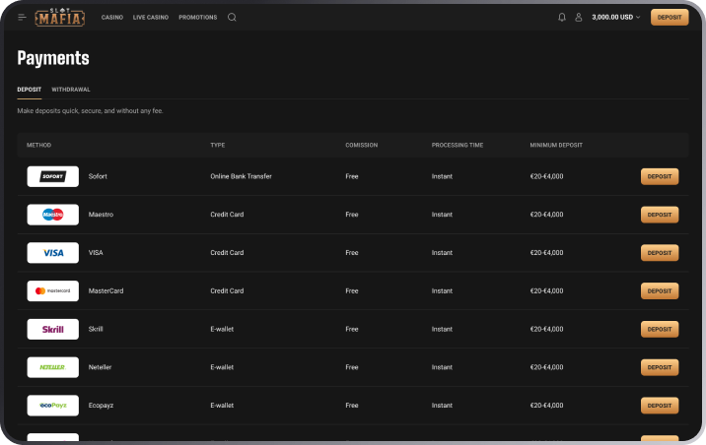The height and width of the screenshot is (445, 706).
Task: Click the Slot Mafia logo
Action: click(60, 18)
